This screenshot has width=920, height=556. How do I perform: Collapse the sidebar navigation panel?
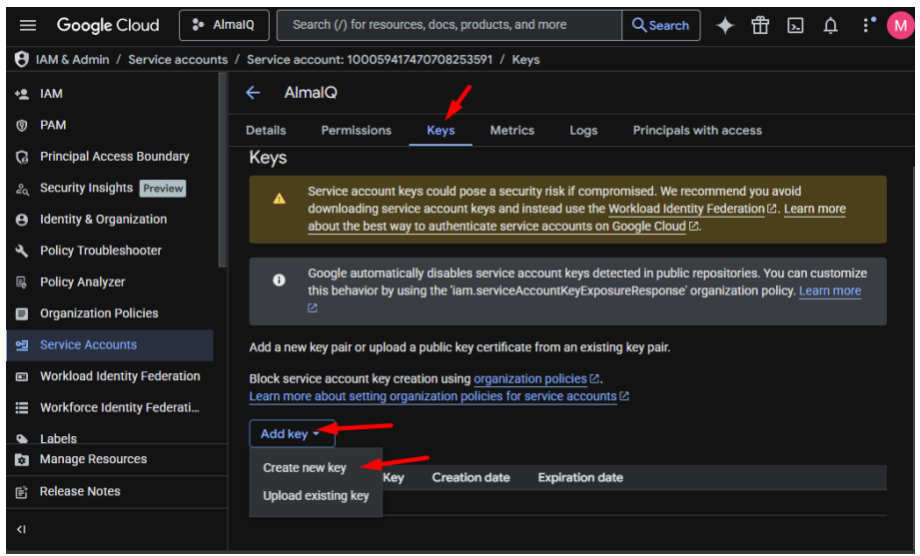pos(21,529)
